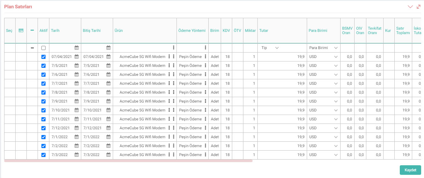Uncheck Aktif for the 7/1/2022 row

(43, 137)
